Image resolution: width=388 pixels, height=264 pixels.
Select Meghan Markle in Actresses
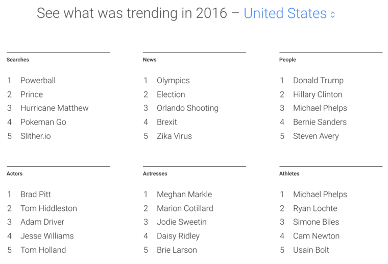point(184,195)
